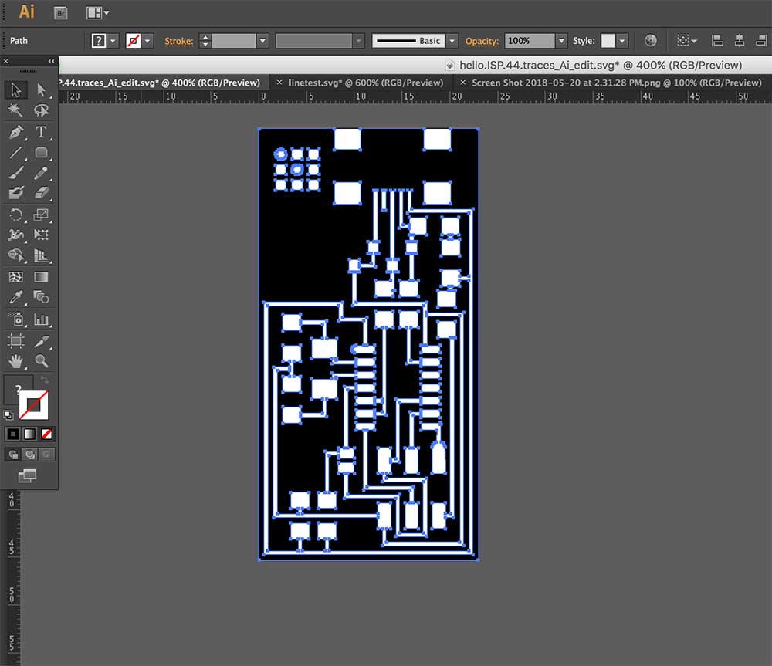Open the Stroke panel link
This screenshot has width=772, height=666.
179,42
